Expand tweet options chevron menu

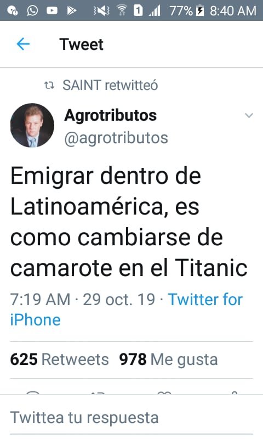coord(249,115)
